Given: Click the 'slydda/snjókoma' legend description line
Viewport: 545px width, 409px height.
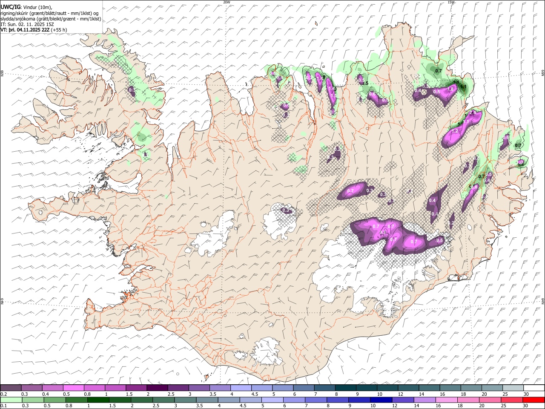Looking at the screenshot, I should pyautogui.click(x=51, y=19).
